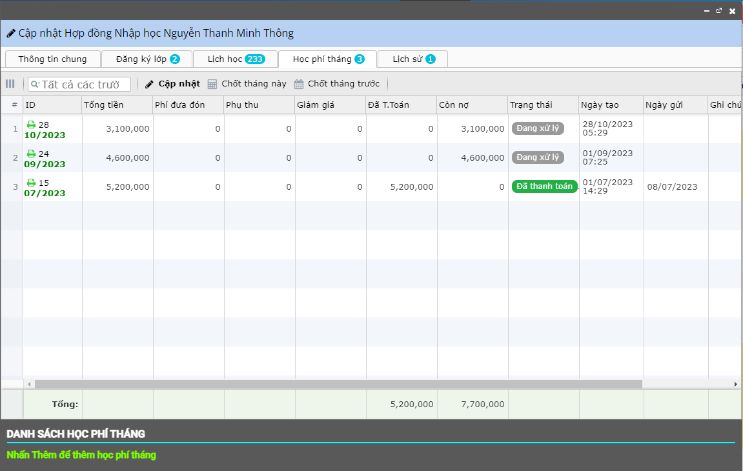The image size is (743, 471).
Task: Click Chốt tháng này calculator button
Action: point(247,84)
